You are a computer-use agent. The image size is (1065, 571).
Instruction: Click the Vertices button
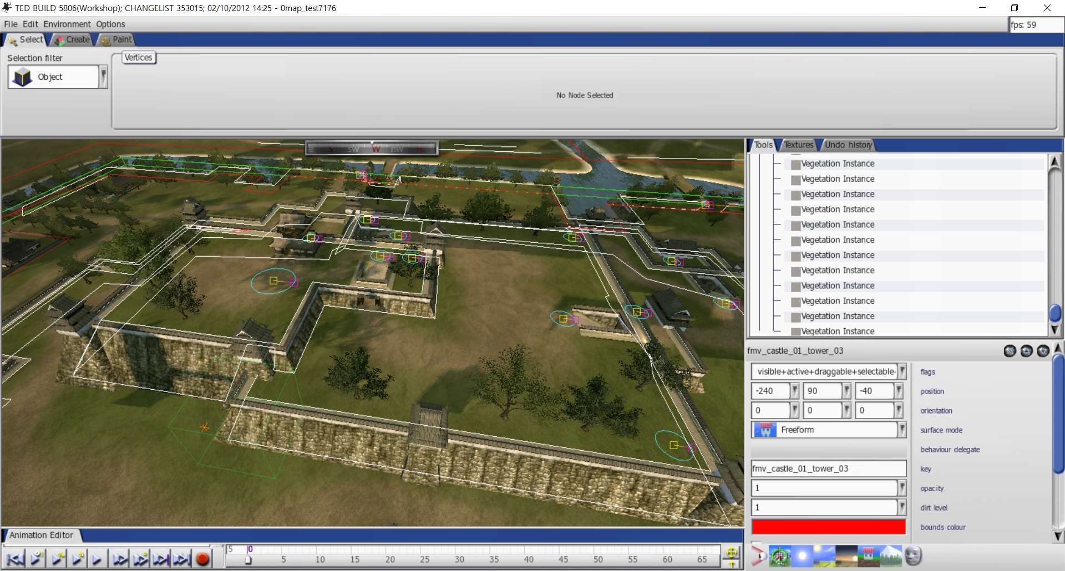(139, 58)
